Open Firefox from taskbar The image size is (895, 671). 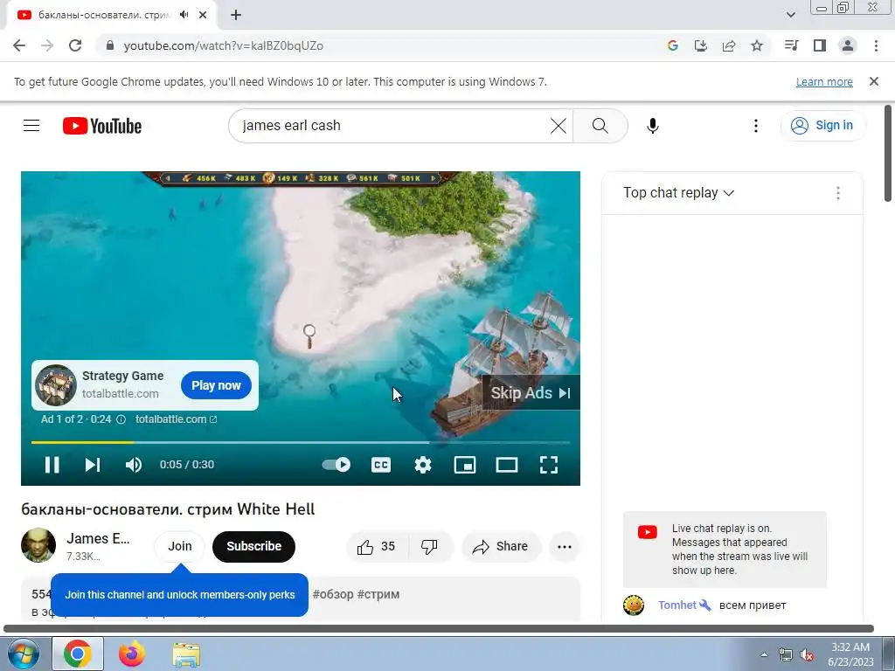point(132,654)
